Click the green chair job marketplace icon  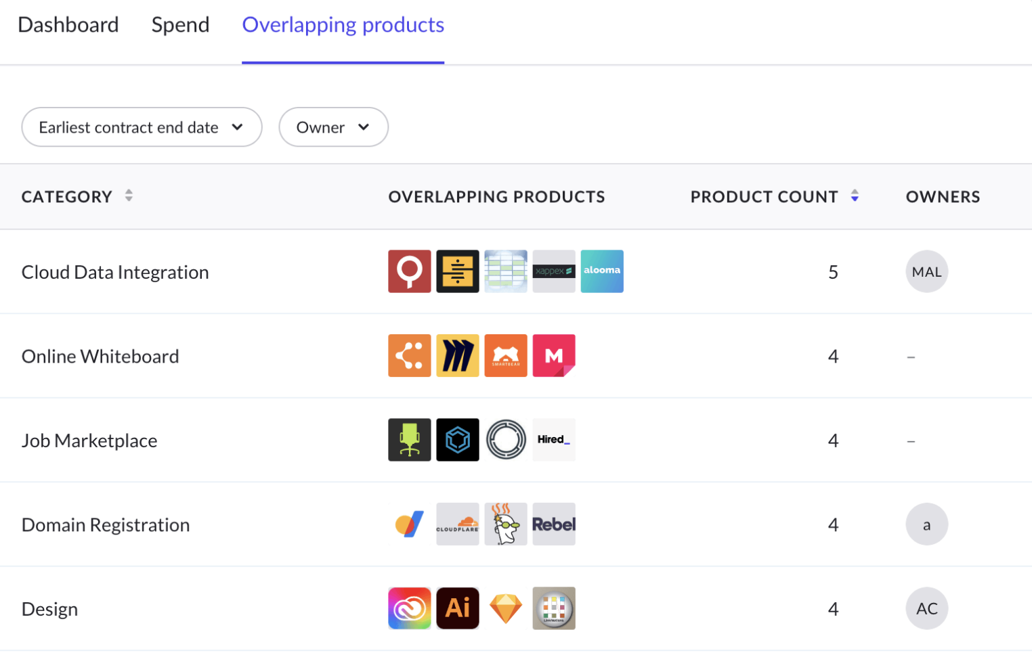coord(409,440)
